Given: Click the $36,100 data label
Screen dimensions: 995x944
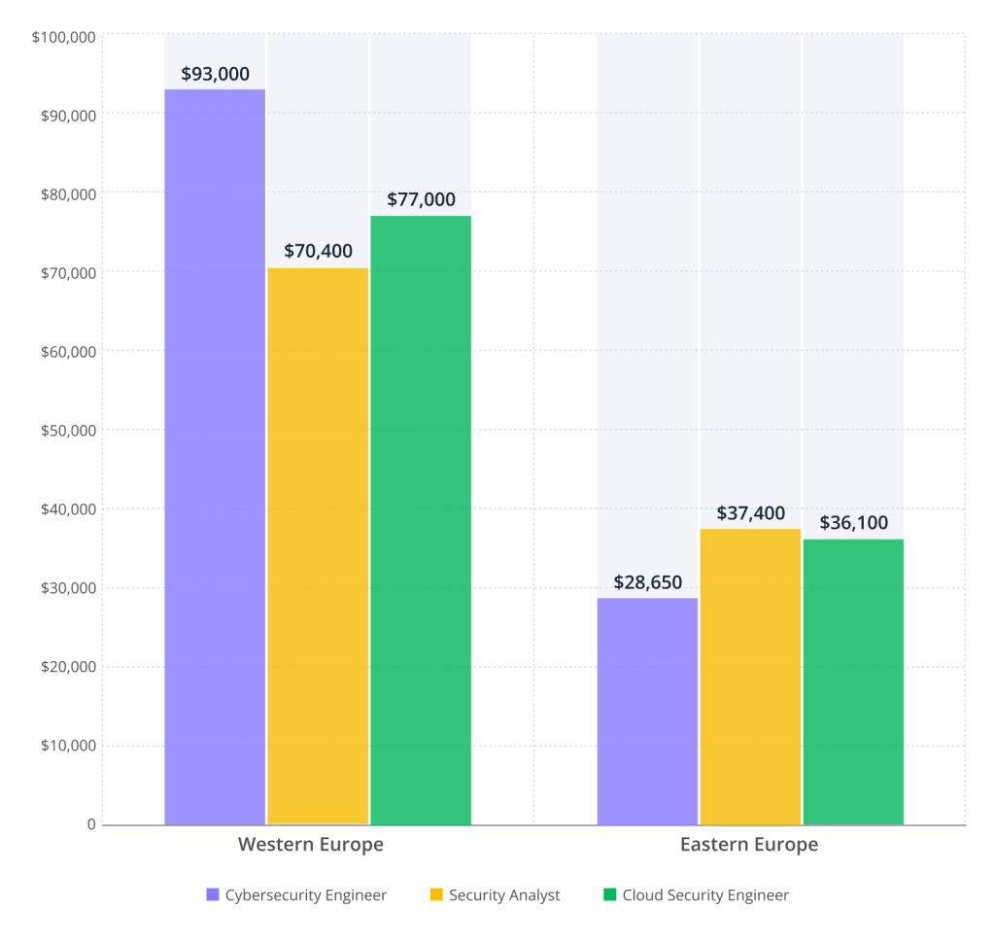Looking at the screenshot, I should point(853,522).
